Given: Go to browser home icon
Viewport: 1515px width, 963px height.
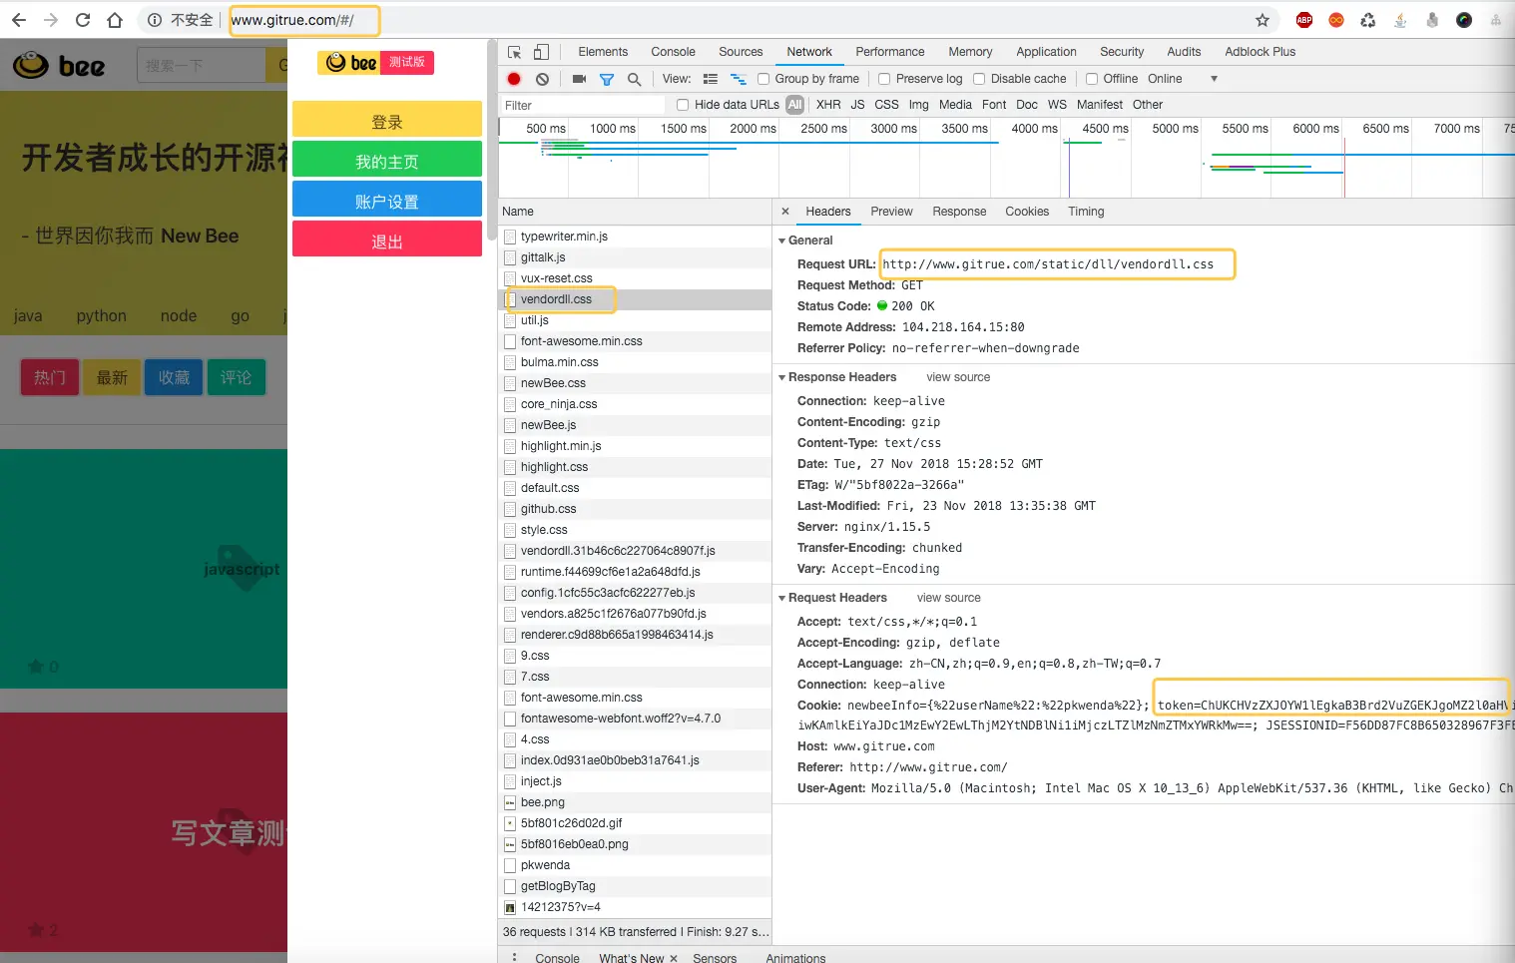Looking at the screenshot, I should tap(115, 20).
